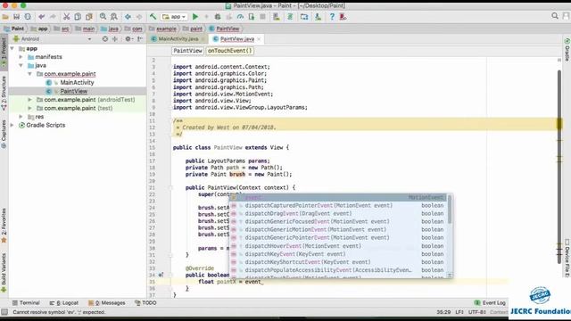Image resolution: width=571 pixels, height=321 pixels.
Task: Expand com.example.paint (androidTest) arrow
Action: pos(29,99)
